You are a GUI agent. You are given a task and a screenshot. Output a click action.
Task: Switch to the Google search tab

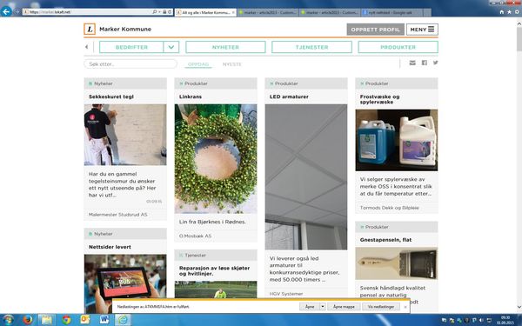[x=392, y=12]
